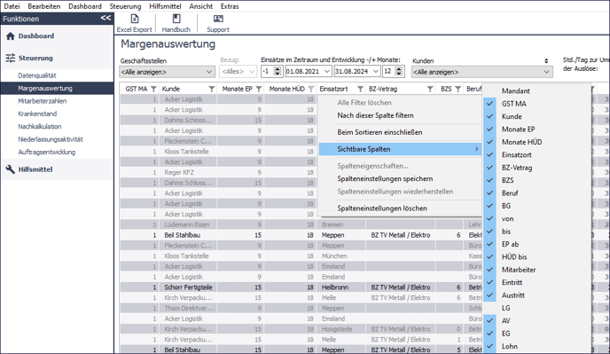Open the Extras menu

coord(230,6)
